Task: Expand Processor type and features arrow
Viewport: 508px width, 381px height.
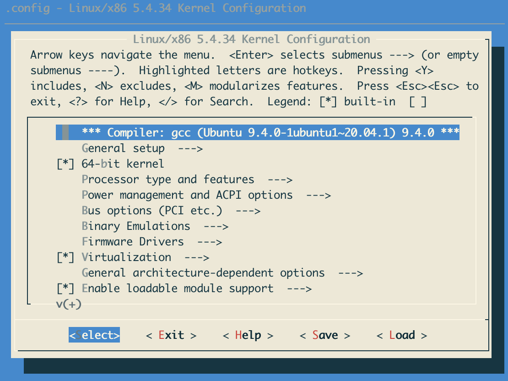Action: pyautogui.click(x=280, y=180)
